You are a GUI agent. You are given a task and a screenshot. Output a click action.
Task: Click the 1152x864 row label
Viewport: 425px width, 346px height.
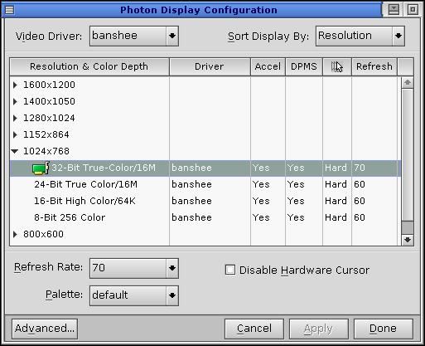[46, 134]
